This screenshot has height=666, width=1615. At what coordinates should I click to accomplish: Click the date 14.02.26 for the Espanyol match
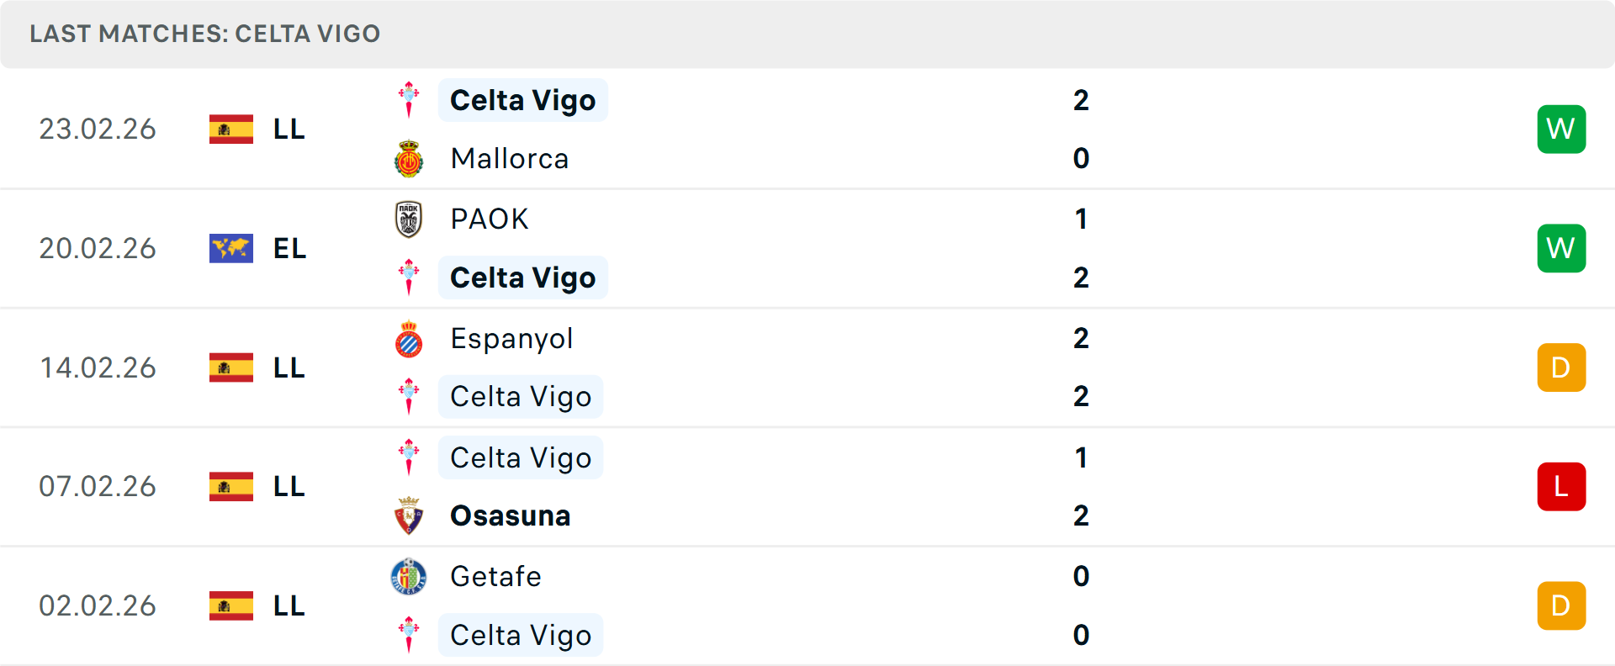pos(98,367)
